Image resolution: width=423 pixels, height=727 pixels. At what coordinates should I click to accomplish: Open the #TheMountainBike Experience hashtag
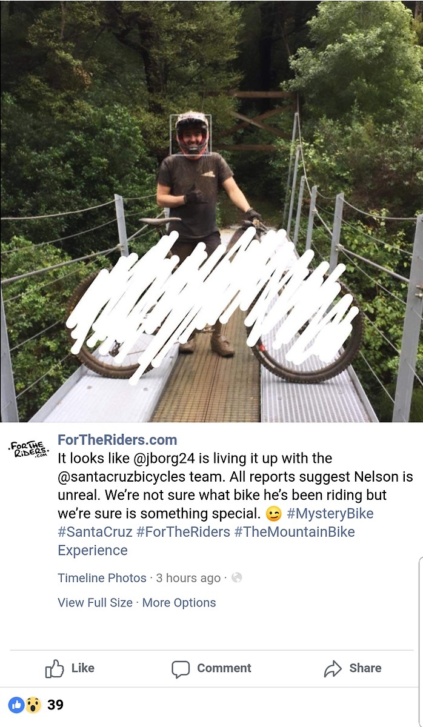206,541
